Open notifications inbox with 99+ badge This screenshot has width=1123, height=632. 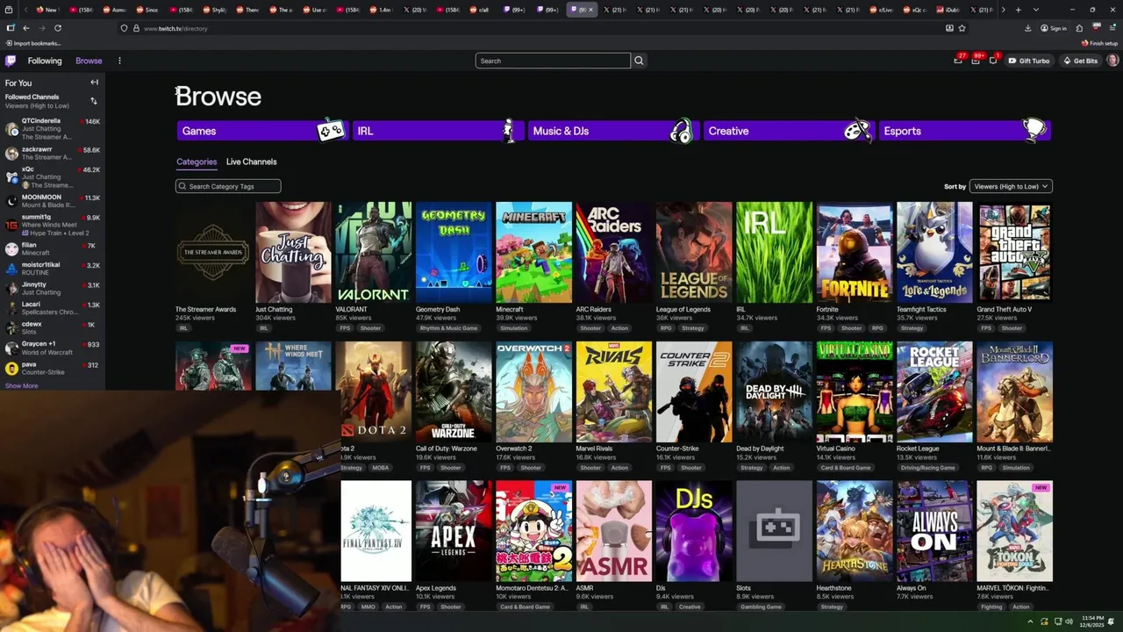tap(976, 61)
